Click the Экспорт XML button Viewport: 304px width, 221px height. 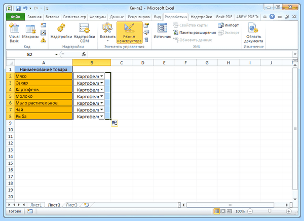pyautogui.click(x=229, y=32)
